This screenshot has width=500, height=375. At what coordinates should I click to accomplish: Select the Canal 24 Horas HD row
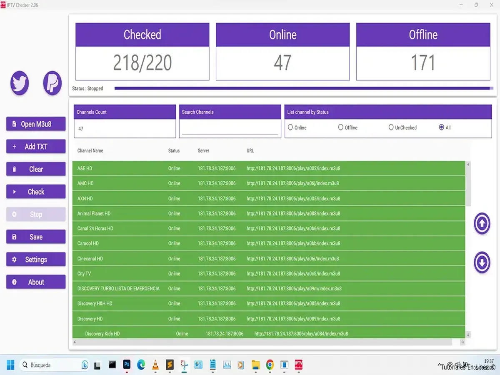pyautogui.click(x=269, y=228)
